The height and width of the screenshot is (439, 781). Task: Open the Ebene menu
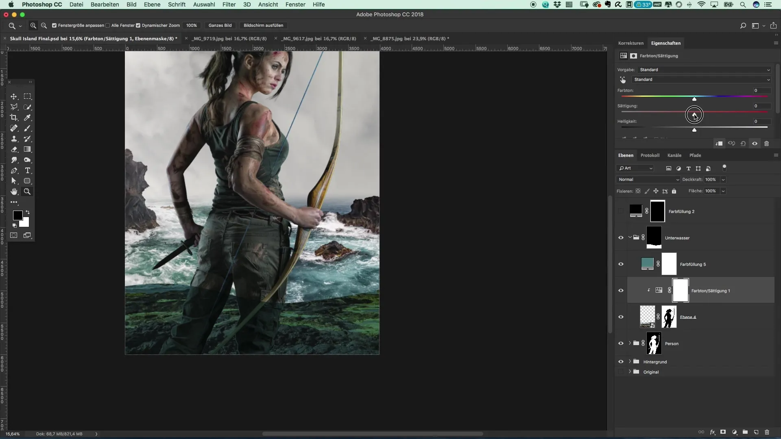click(x=152, y=4)
